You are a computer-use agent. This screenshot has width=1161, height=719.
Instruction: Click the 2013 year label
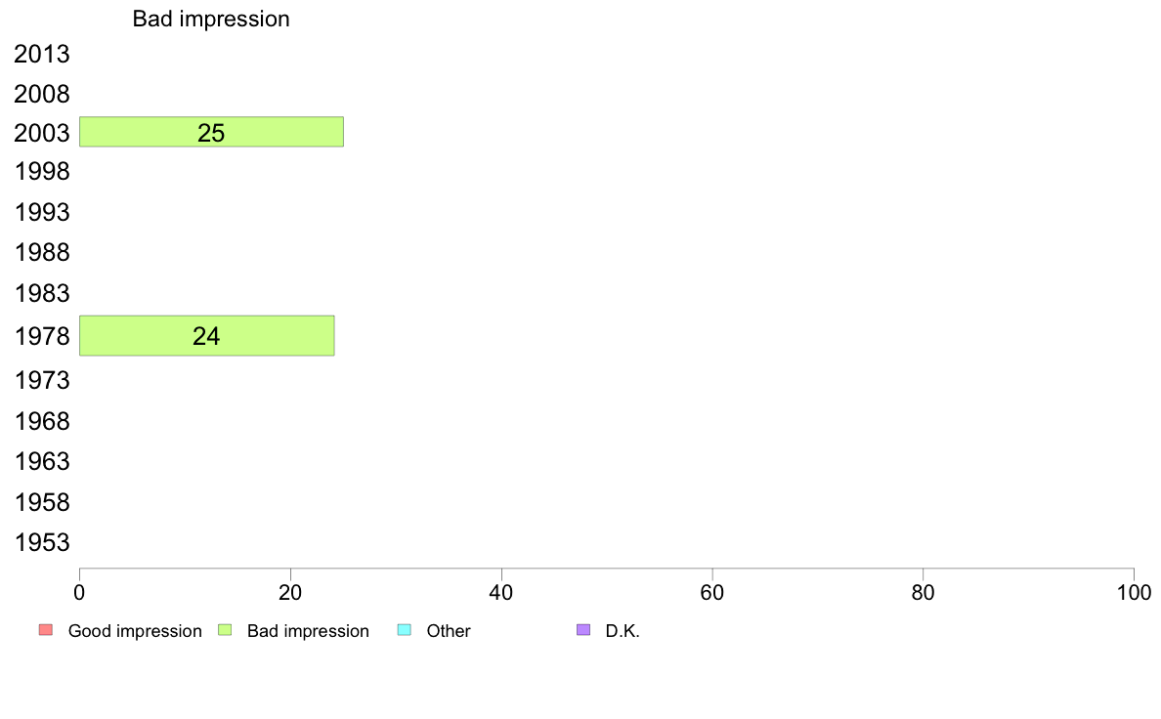[x=41, y=54]
